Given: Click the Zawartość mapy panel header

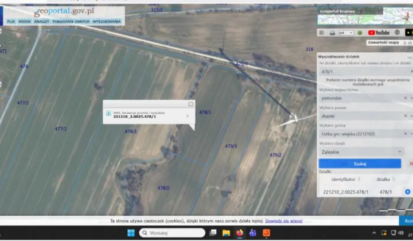Looking at the screenshot, I should click(x=383, y=42).
